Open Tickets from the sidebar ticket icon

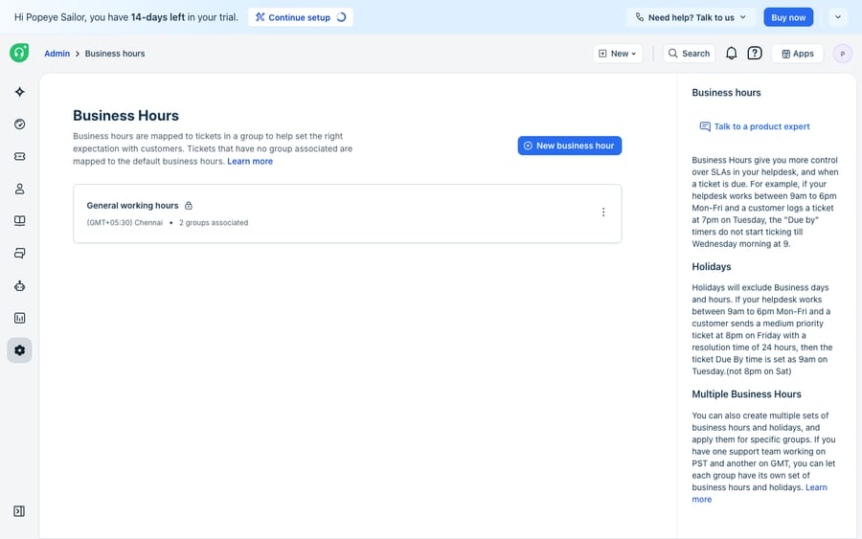(20, 157)
